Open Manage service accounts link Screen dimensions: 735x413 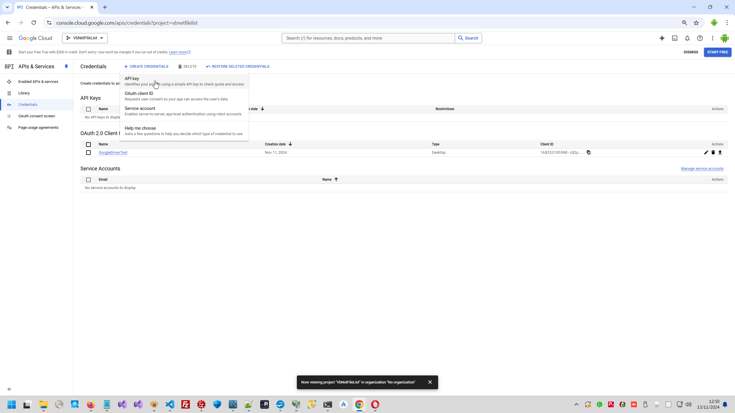[702, 169]
